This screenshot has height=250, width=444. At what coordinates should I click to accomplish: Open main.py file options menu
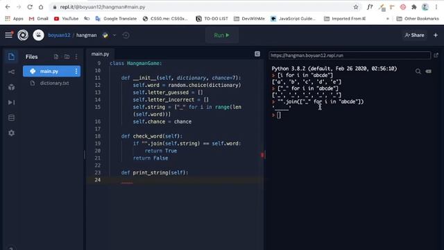coord(76,72)
